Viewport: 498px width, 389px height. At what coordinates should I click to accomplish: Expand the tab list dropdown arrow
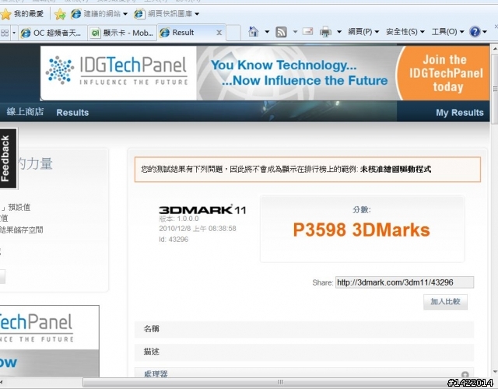click(x=14, y=33)
